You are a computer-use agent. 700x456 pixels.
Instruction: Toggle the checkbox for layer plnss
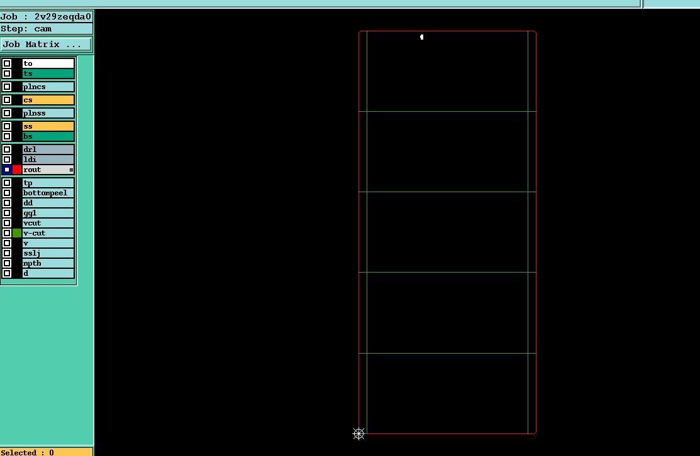click(7, 113)
